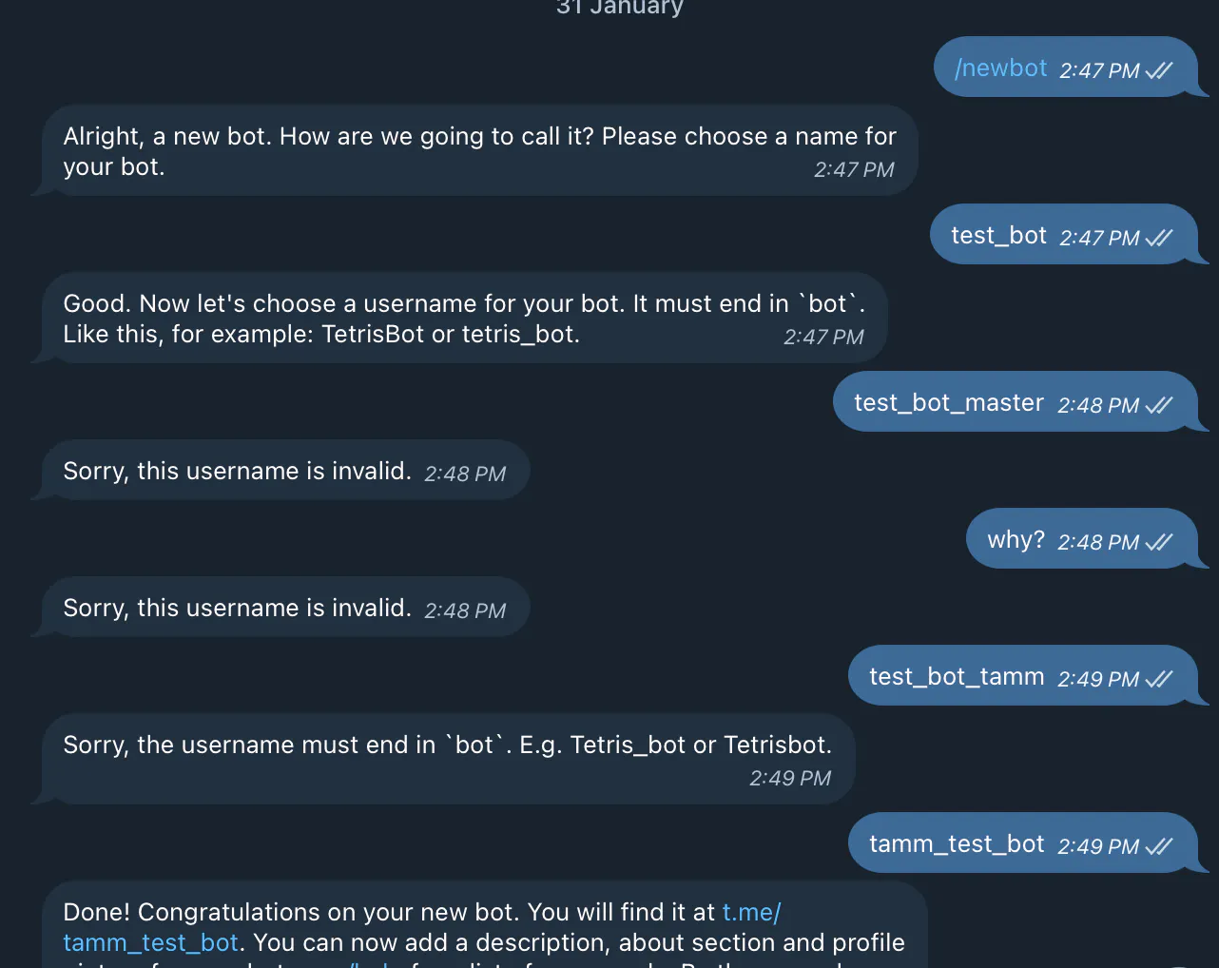Click double-check icon on test_bot message
Image resolution: width=1219 pixels, height=968 pixels.
[x=1159, y=238]
